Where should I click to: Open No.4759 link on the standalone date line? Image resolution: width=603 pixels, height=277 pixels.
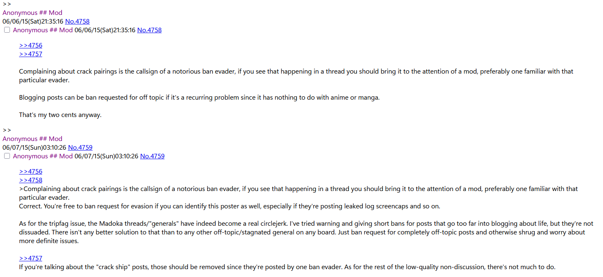click(x=80, y=148)
